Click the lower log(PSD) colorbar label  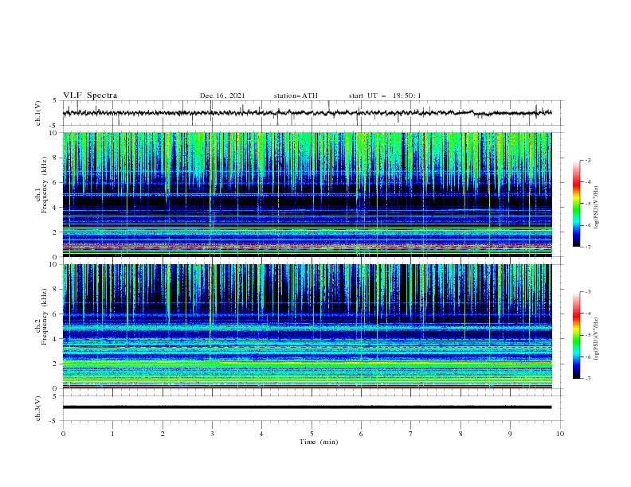(596, 339)
